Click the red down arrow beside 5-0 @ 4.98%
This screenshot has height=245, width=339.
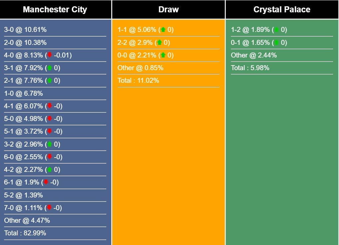[50, 118]
